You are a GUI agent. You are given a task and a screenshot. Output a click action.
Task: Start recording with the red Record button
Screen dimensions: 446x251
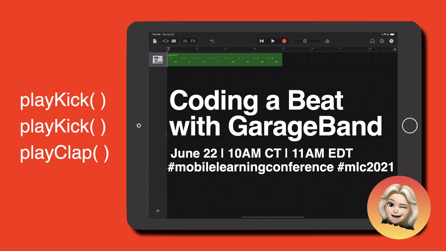pos(284,41)
